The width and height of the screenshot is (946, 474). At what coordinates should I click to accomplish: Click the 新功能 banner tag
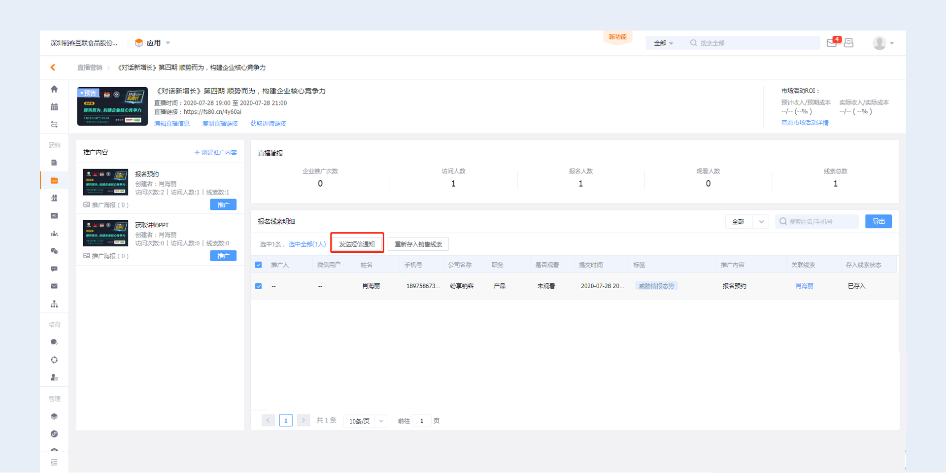click(617, 37)
